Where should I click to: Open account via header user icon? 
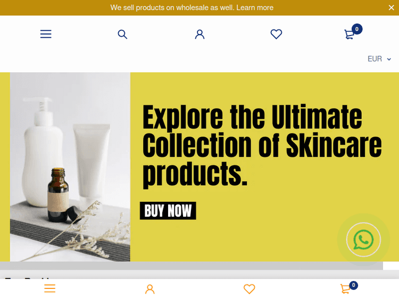[199, 34]
